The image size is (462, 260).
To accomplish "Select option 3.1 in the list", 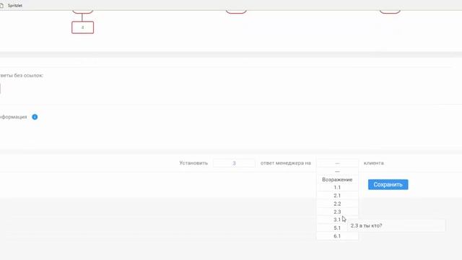I will pyautogui.click(x=337, y=220).
